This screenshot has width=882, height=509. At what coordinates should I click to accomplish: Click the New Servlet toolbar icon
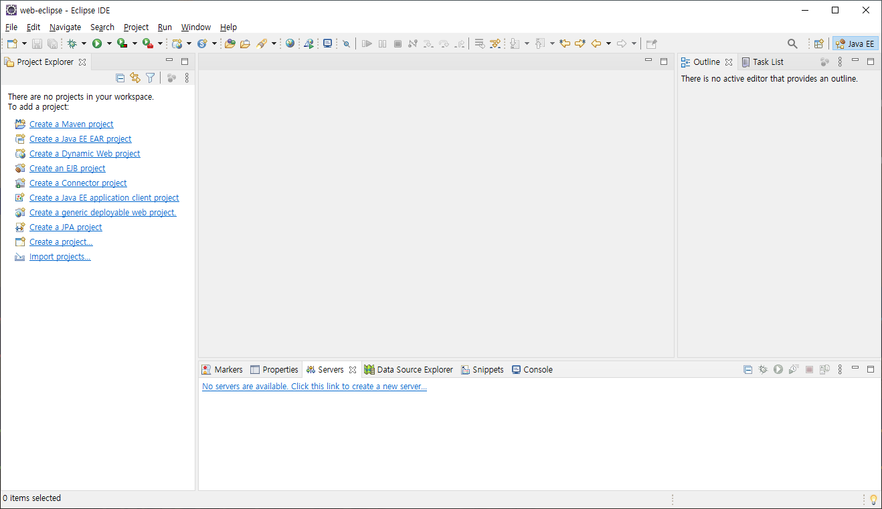click(201, 43)
